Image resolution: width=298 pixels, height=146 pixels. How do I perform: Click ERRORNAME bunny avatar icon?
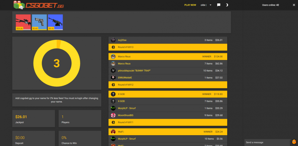click(x=113, y=77)
